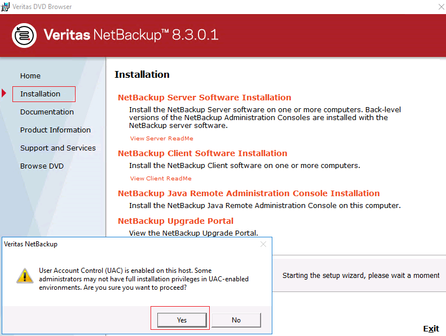
Task: Close the Veritas NetBackup UAC dialog
Action: 263,244
